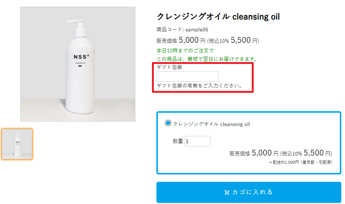Viewport: 345px width, 204px height.
Task: Click the large cleansing oil product image
Action: pyautogui.click(x=78, y=64)
